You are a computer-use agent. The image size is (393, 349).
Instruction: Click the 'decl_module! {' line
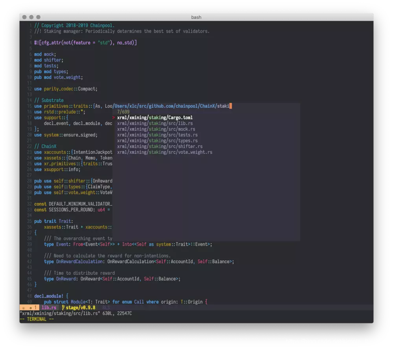pyautogui.click(x=51, y=296)
